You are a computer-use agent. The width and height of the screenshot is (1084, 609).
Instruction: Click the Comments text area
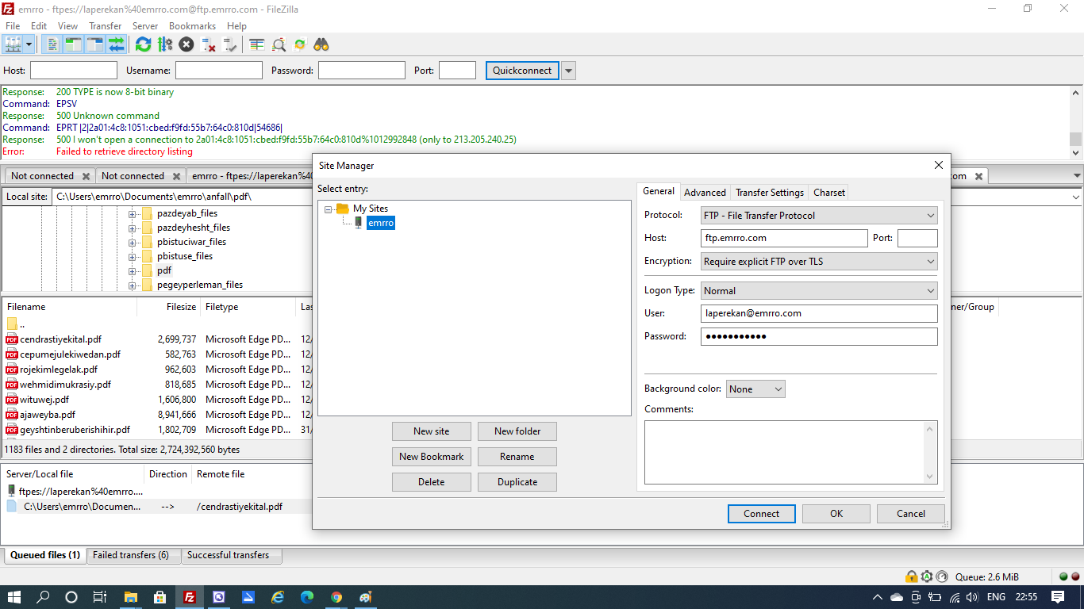(x=790, y=452)
